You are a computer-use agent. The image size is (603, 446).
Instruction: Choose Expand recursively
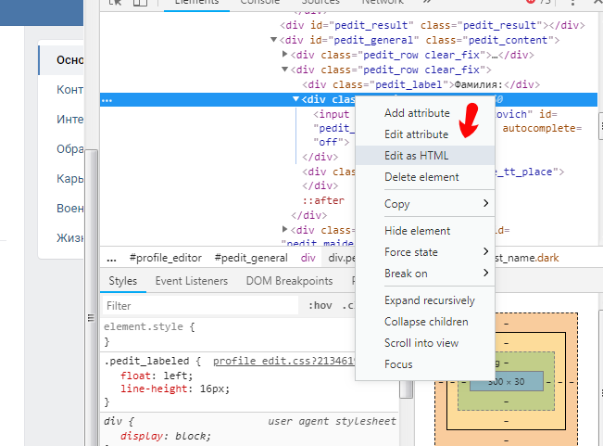coord(430,300)
